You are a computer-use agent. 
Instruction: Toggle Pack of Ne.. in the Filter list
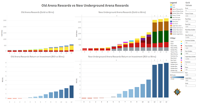coord(176,46)
